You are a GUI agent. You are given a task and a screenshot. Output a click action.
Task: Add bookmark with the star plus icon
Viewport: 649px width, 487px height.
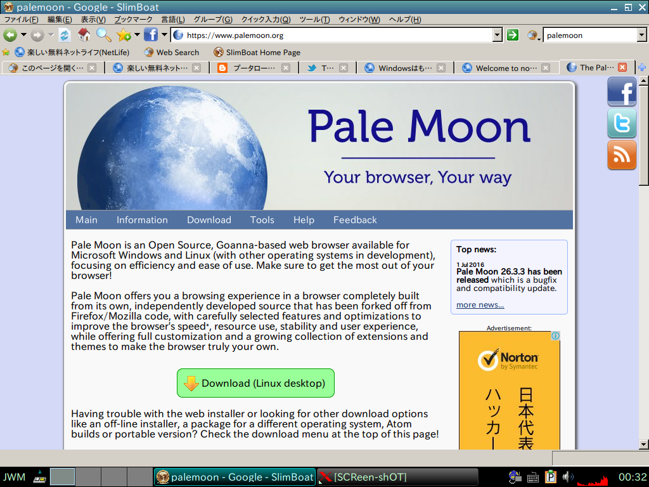(124, 36)
